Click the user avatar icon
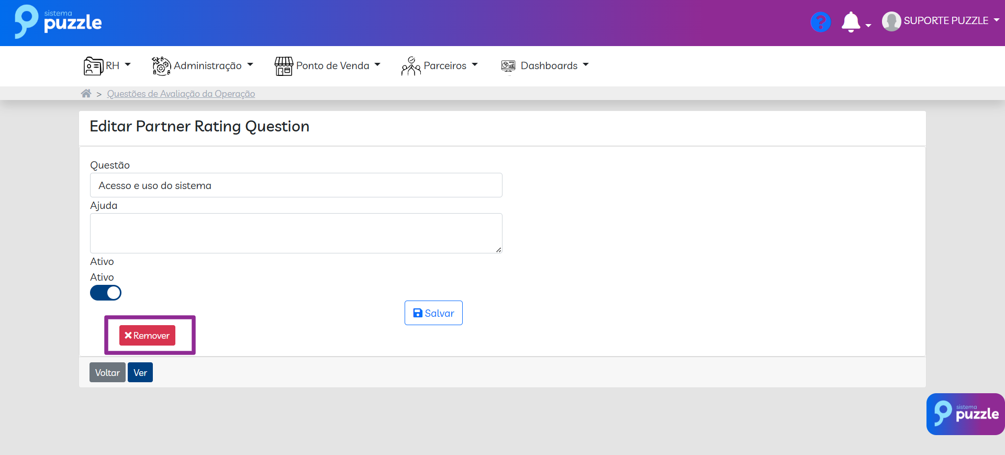1005x455 pixels. click(x=891, y=21)
